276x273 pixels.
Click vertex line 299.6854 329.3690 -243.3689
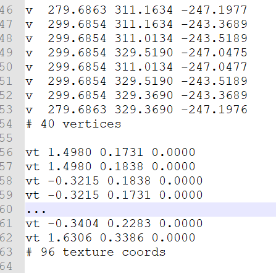(x=136, y=95)
